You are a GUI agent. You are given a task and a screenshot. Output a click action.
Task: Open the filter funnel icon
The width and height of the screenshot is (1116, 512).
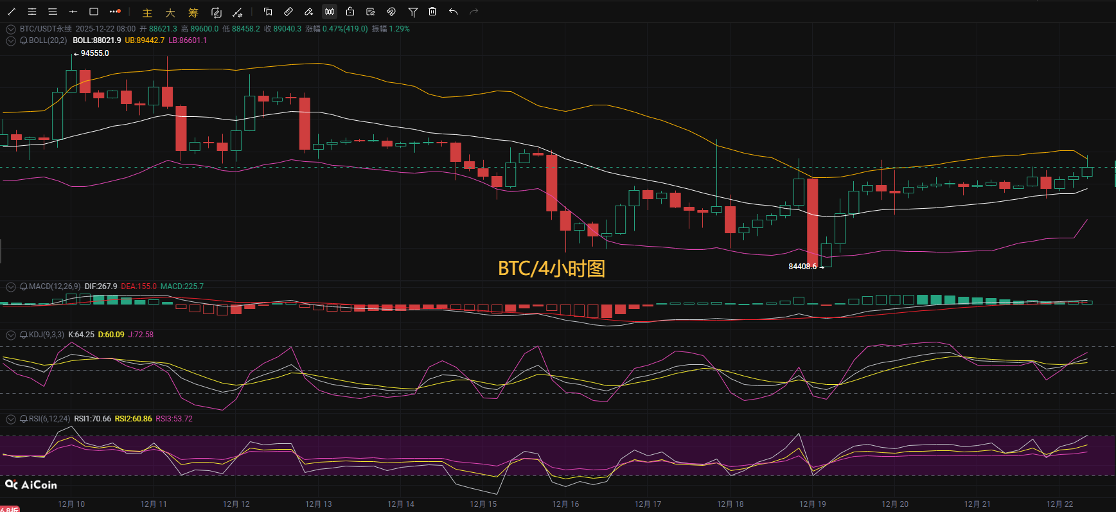click(412, 12)
